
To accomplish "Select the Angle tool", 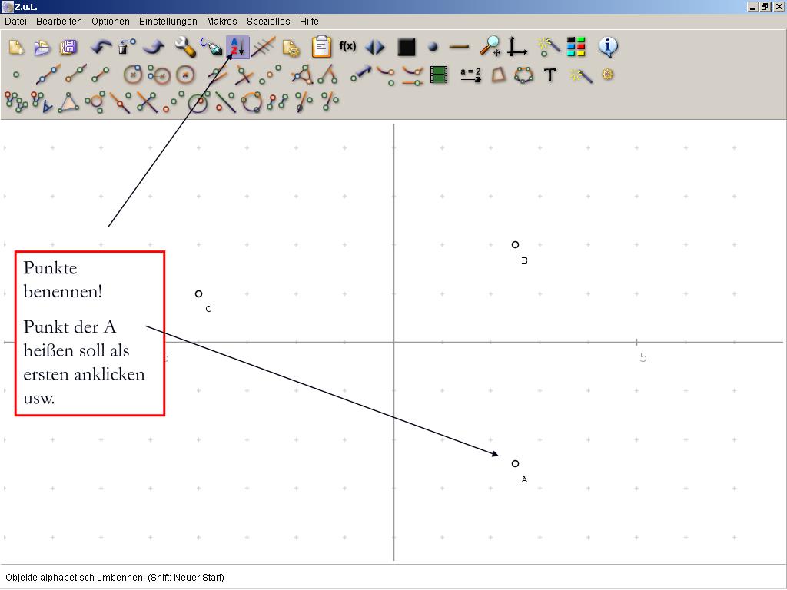I will [328, 75].
